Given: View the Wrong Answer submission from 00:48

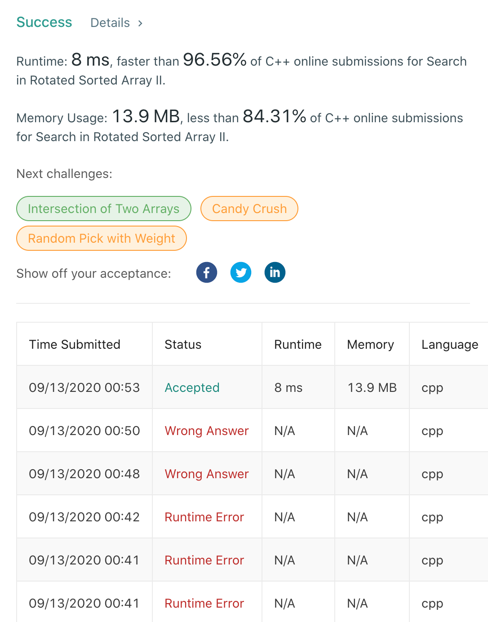Looking at the screenshot, I should [x=207, y=474].
